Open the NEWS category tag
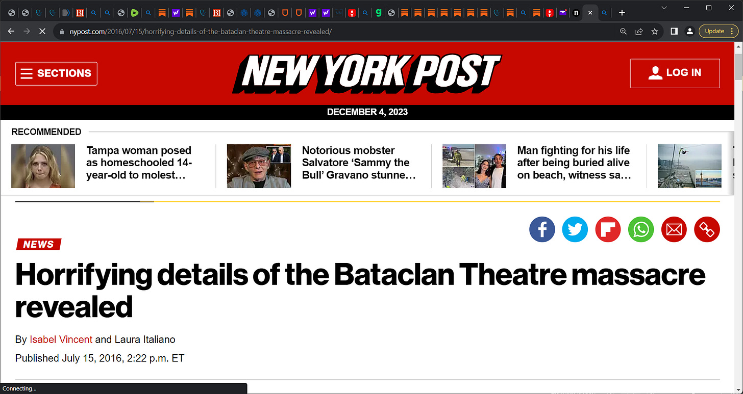Viewport: 743px width, 394px height. tap(39, 244)
